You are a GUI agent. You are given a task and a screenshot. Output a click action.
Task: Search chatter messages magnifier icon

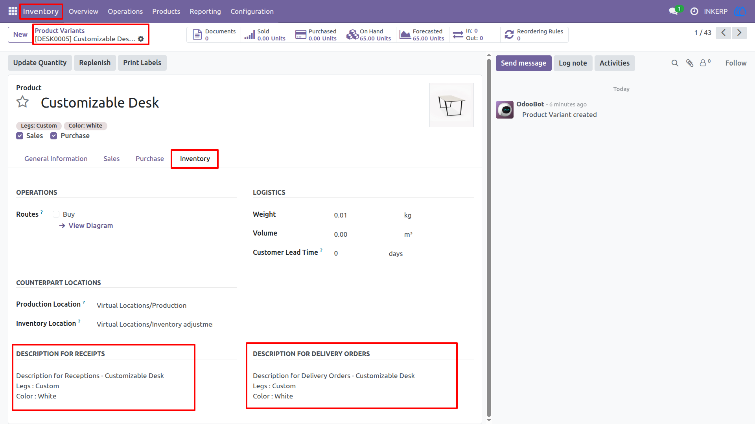675,63
